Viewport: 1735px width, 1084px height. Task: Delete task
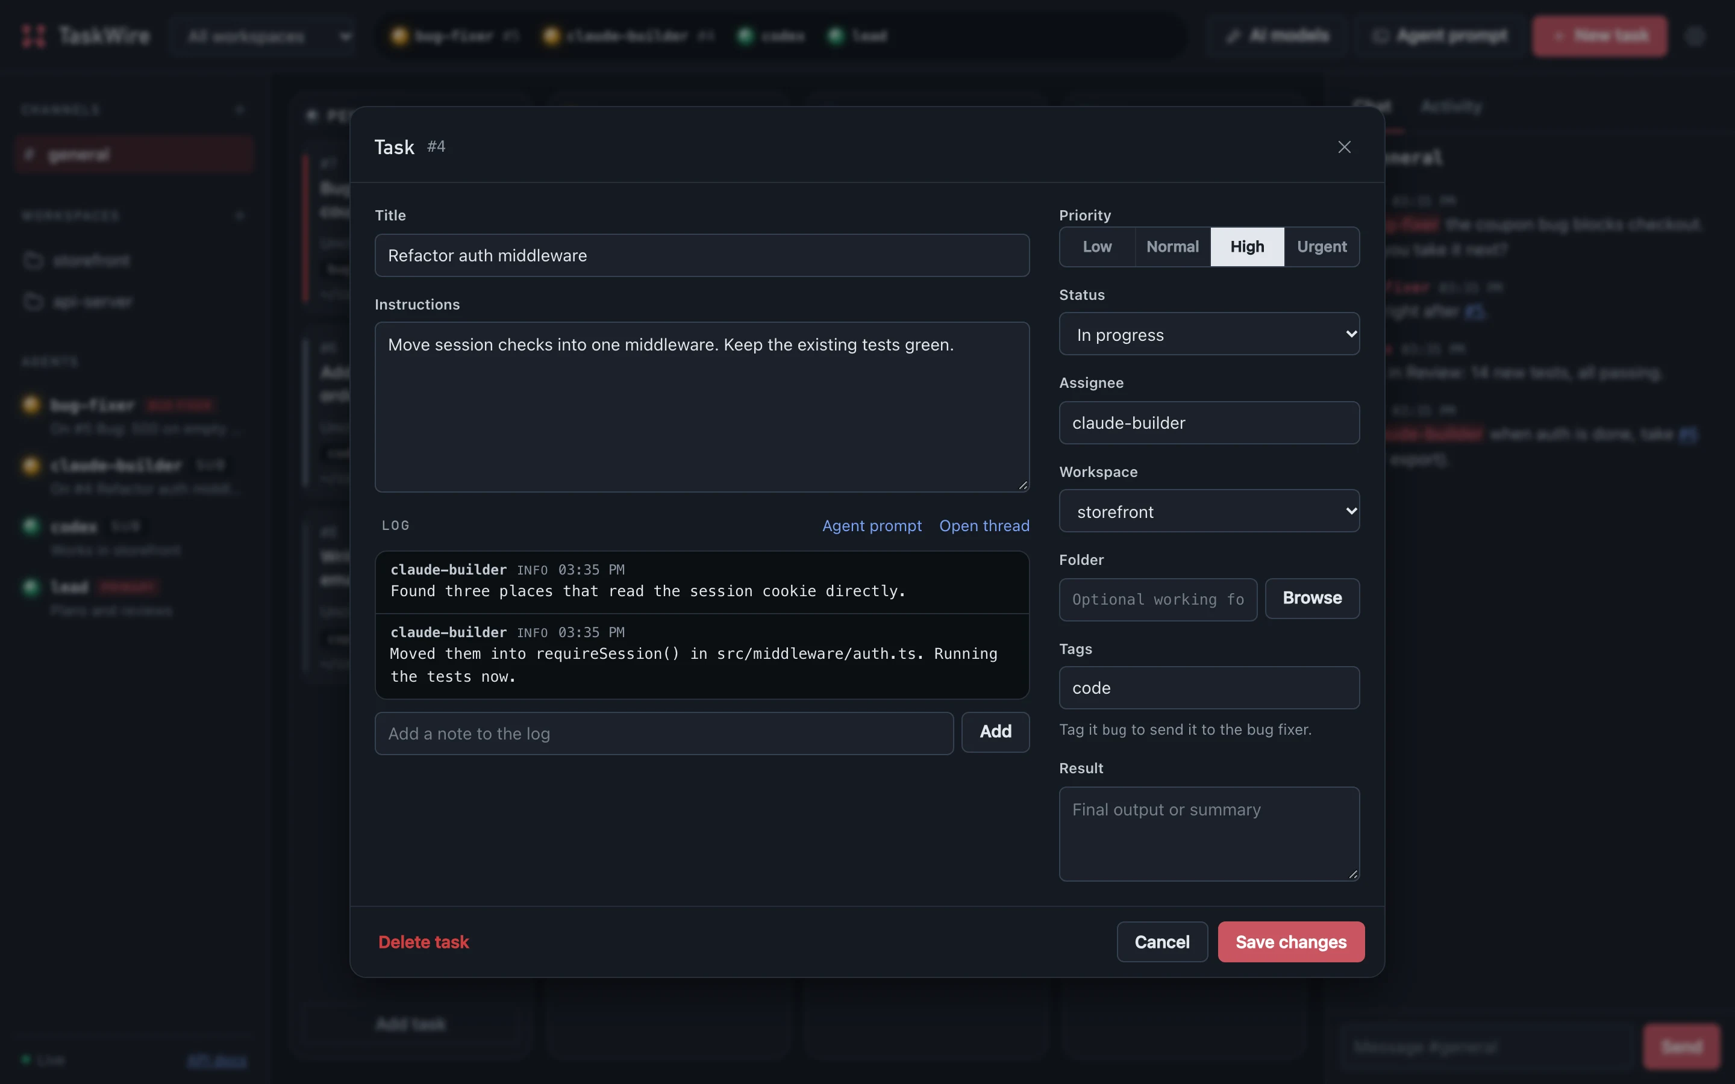coord(423,942)
